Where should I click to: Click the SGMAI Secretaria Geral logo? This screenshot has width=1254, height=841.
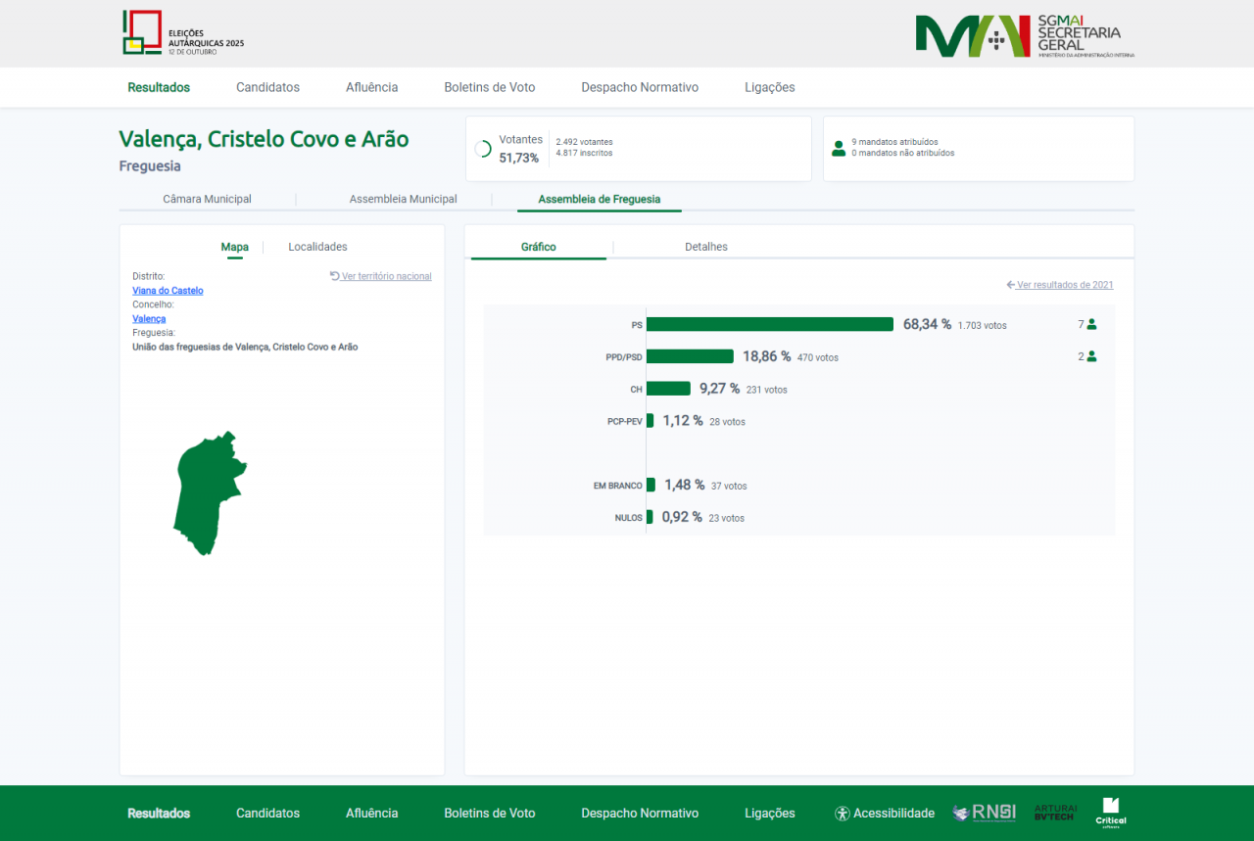(x=1024, y=36)
